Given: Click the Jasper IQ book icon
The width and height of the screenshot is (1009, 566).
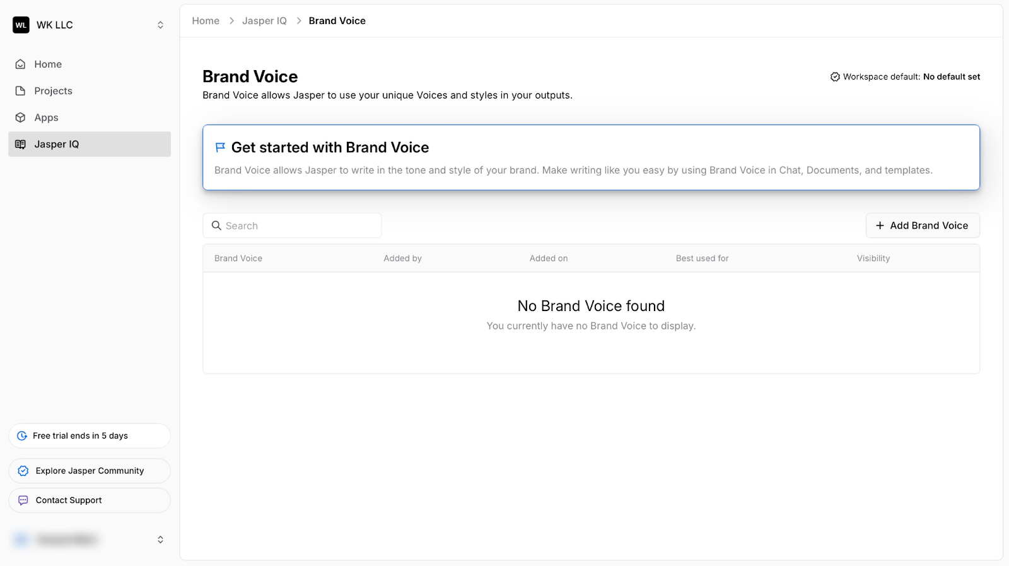Looking at the screenshot, I should pos(21,144).
